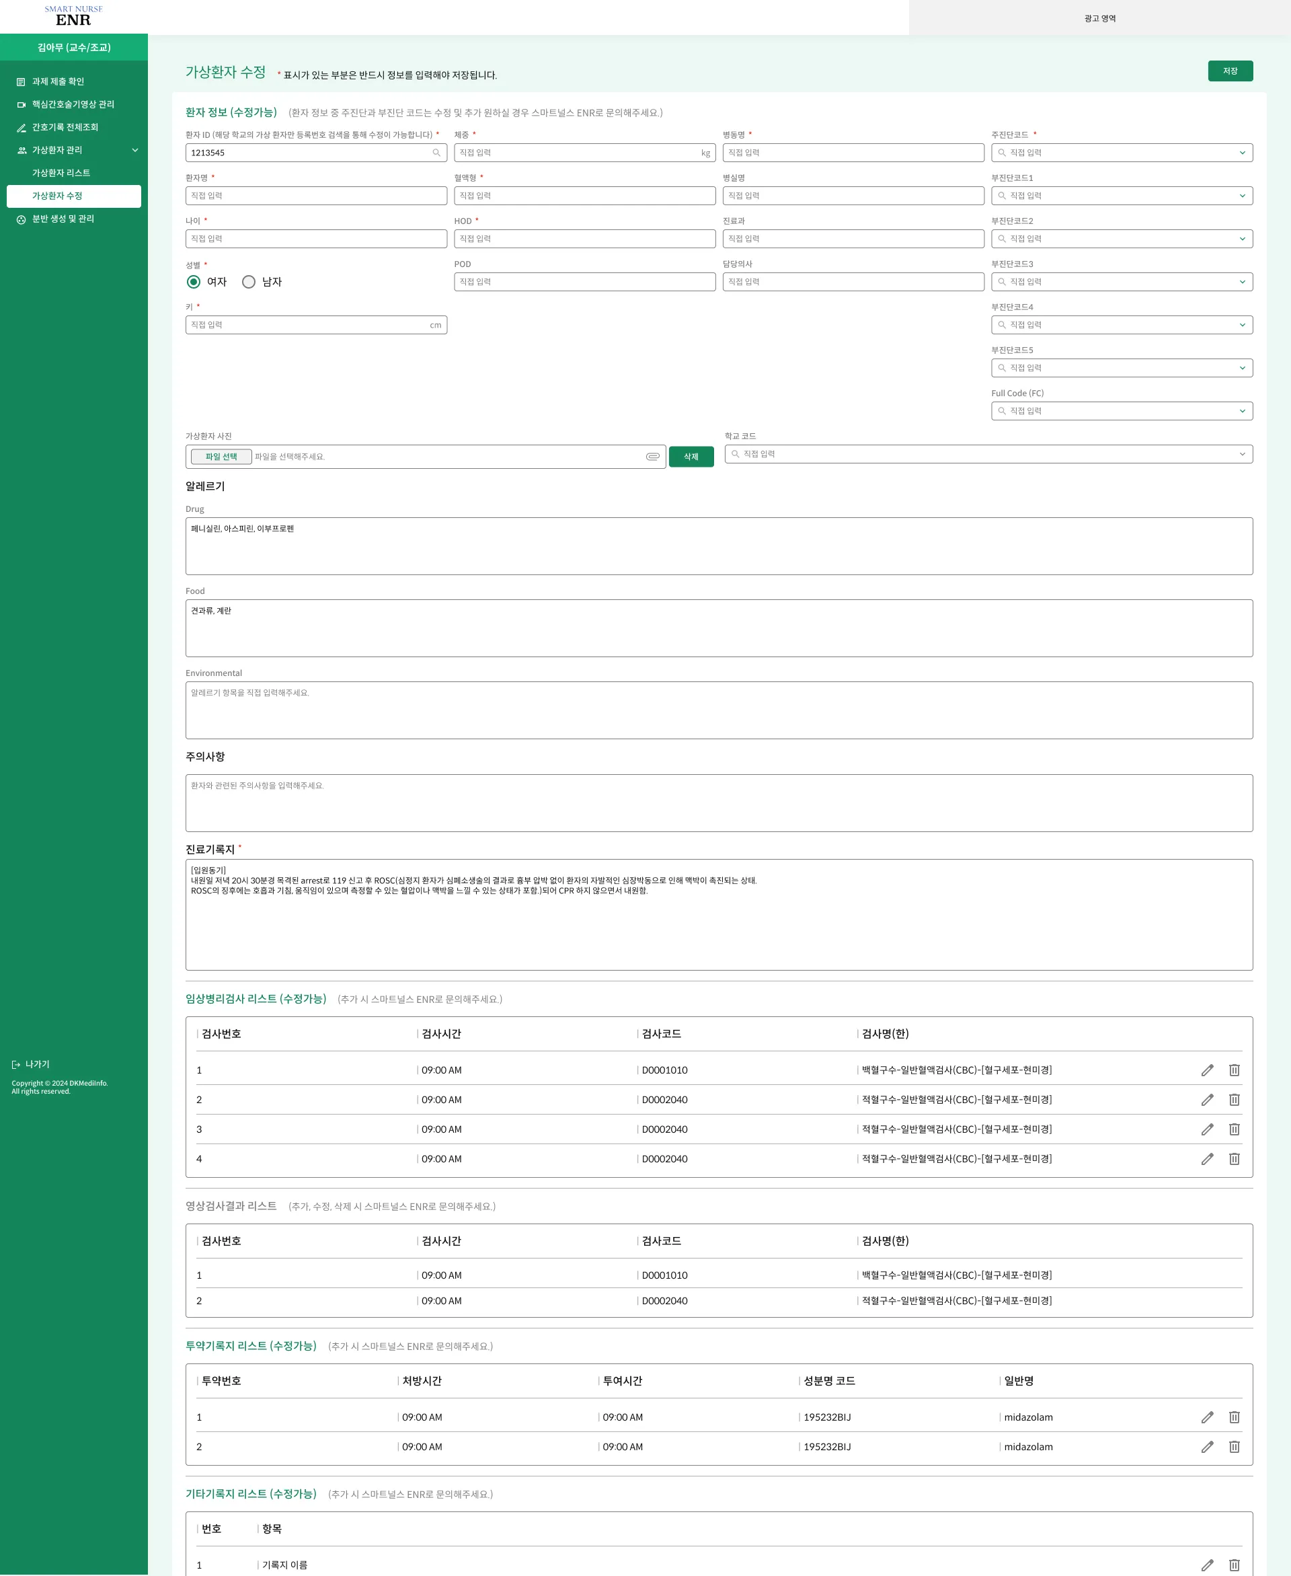
Task: Click 저장 save button
Action: coord(1229,71)
